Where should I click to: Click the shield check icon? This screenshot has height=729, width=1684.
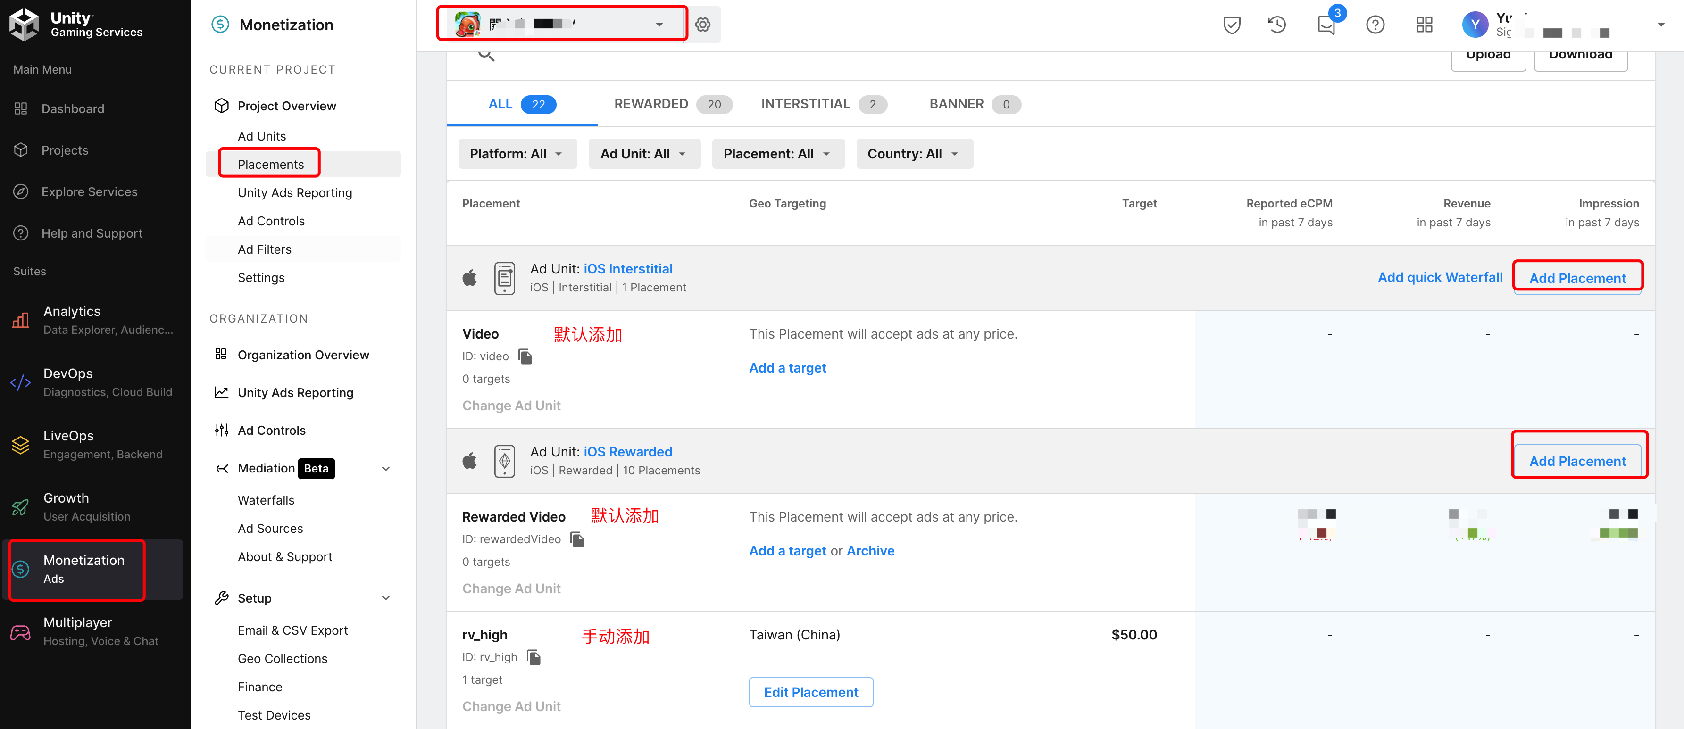pyautogui.click(x=1232, y=25)
